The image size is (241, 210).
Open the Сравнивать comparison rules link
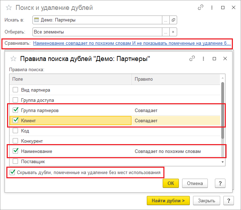132,43
